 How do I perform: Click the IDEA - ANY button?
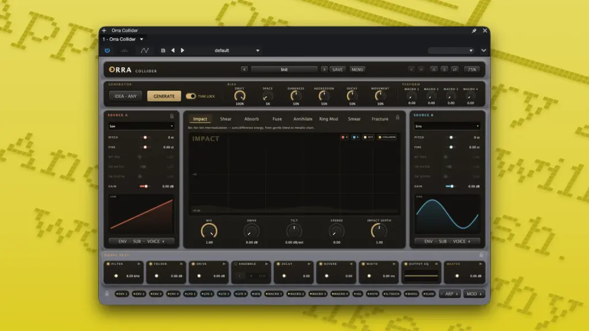pyautogui.click(x=125, y=96)
